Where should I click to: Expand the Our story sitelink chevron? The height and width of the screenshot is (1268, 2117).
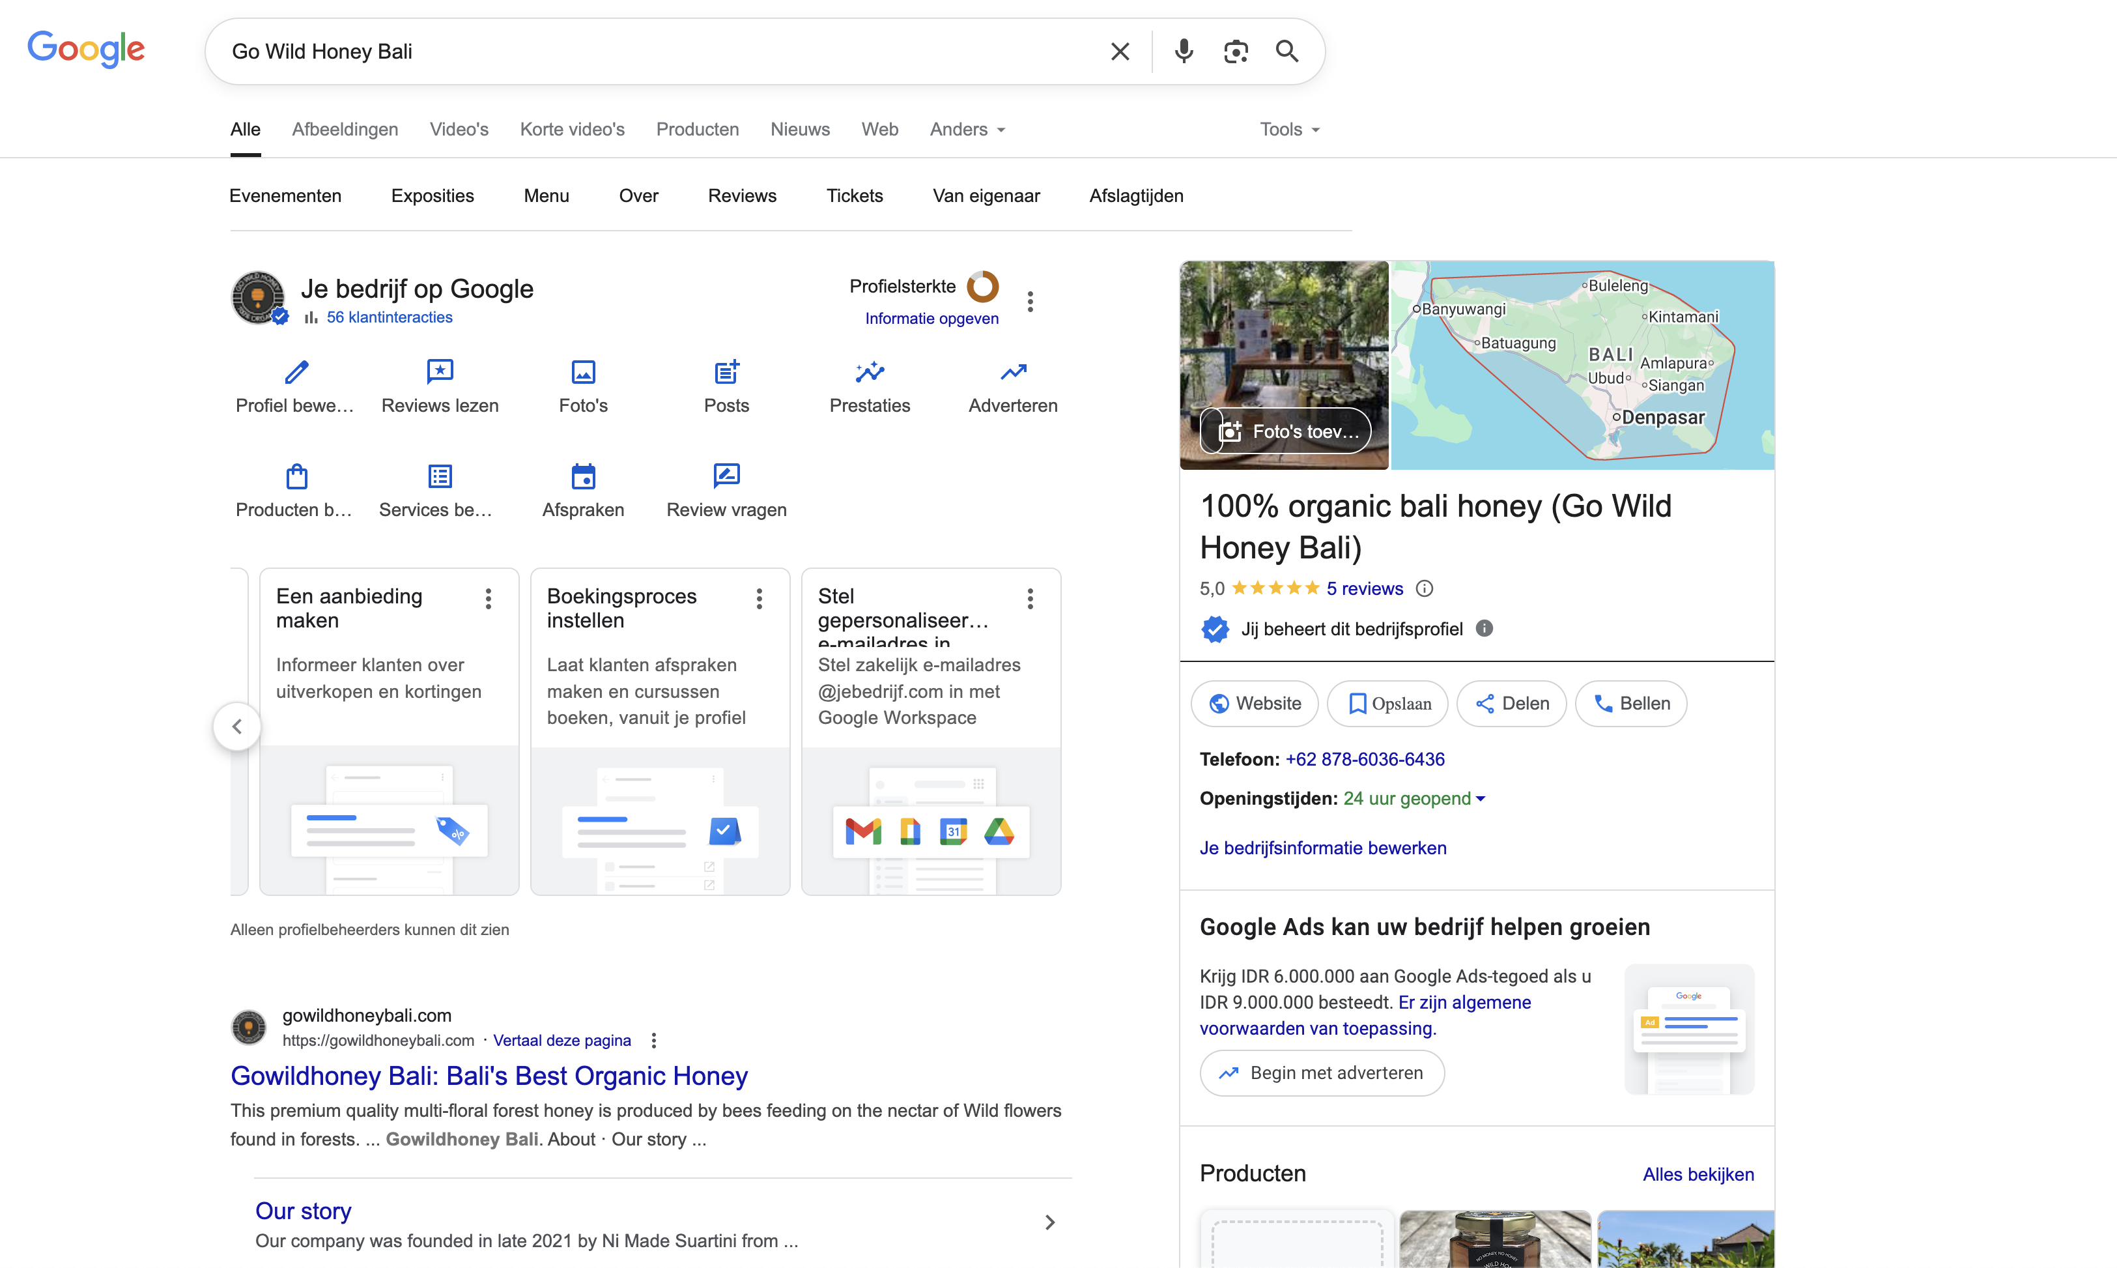pos(1051,1222)
